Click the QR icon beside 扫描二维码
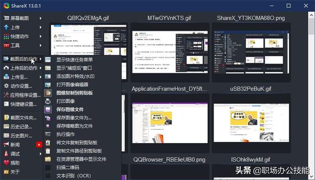The width and height of the screenshot is (315, 180). coord(48,167)
